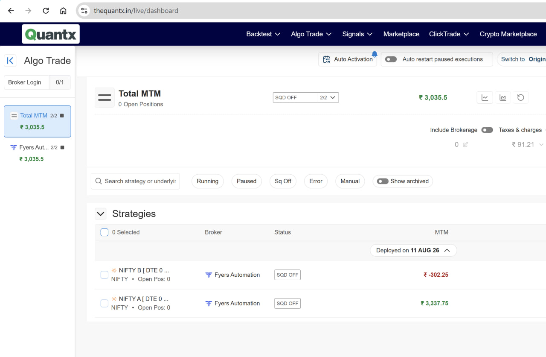Select the Fyers Automation sidebar entry
This screenshot has height=357, width=546.
pyautogui.click(x=38, y=153)
